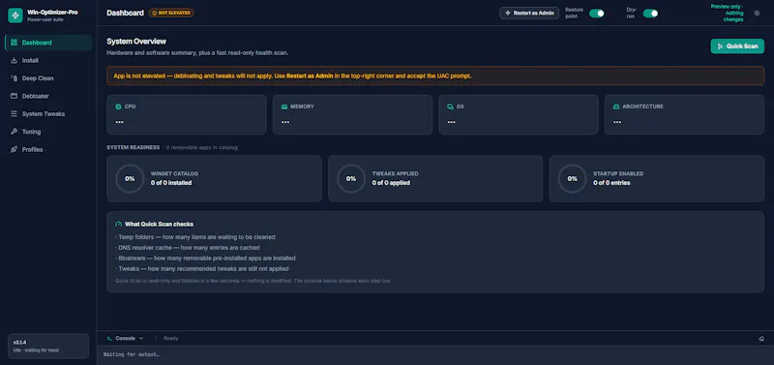Open the Profiles section
Image resolution: width=774 pixels, height=365 pixels.
48,149
